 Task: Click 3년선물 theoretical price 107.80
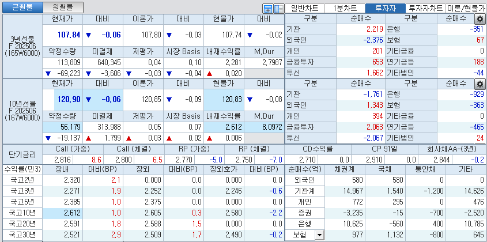click(150, 35)
